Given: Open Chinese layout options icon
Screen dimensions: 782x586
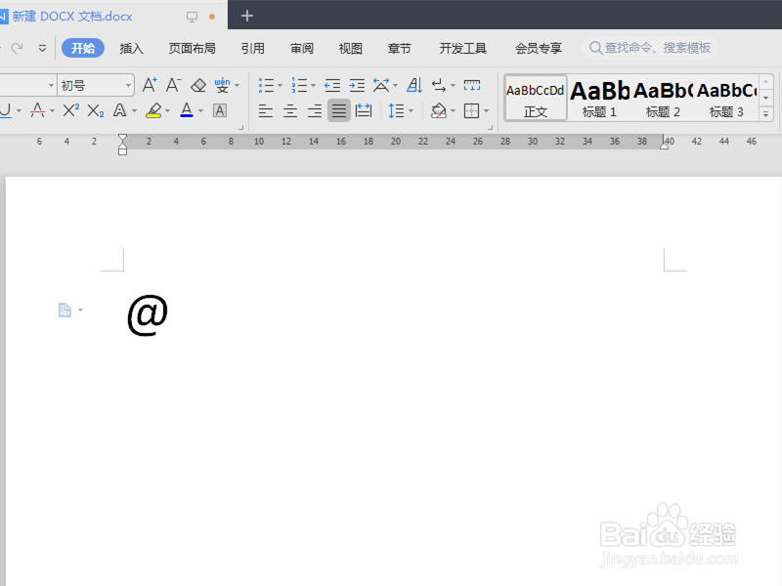Looking at the screenshot, I should pyautogui.click(x=381, y=85).
